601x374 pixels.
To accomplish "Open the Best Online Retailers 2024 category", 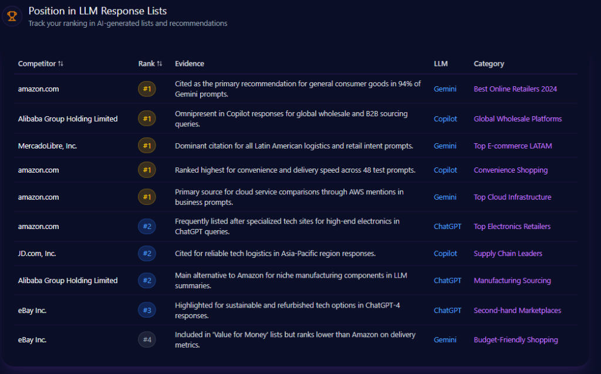I will 515,89.
